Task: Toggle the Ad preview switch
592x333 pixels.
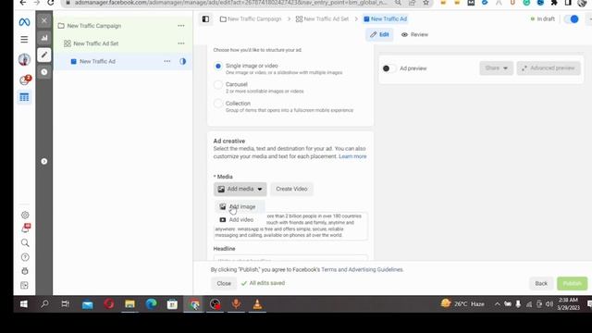Action: (388, 68)
